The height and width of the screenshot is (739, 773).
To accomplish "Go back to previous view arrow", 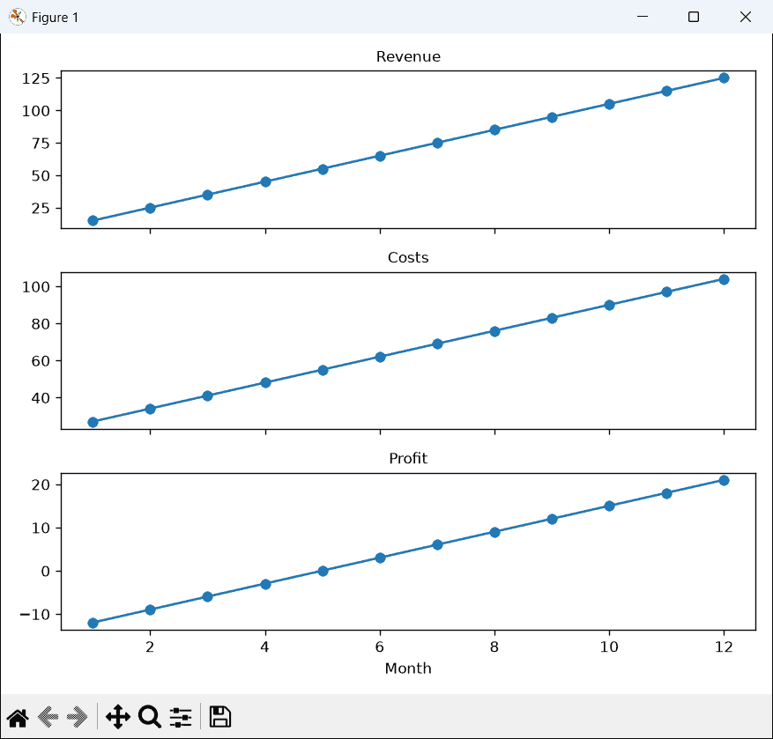I will click(48, 717).
